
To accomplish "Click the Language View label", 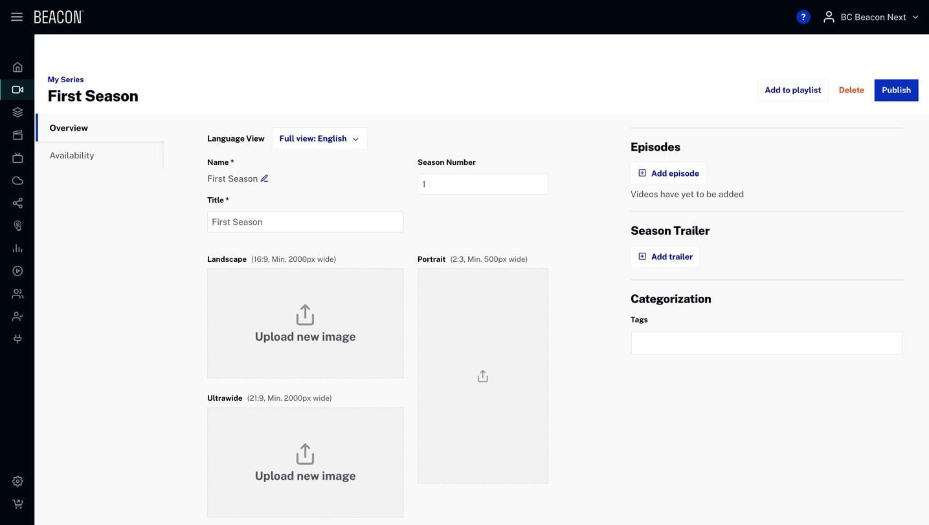I will tap(236, 138).
